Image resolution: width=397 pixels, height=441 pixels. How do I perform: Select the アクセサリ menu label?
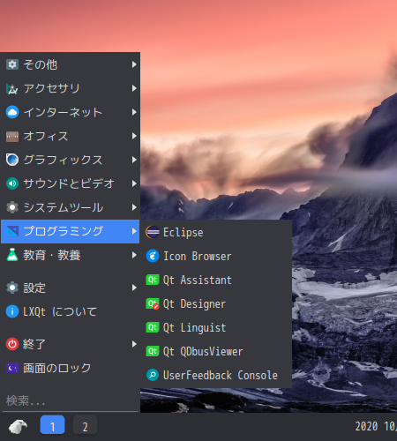(51, 88)
